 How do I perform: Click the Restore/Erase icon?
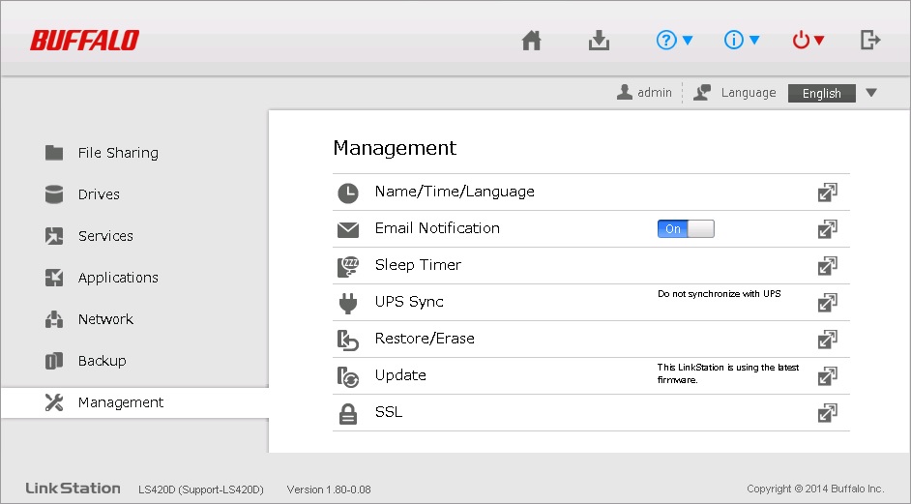(x=348, y=340)
